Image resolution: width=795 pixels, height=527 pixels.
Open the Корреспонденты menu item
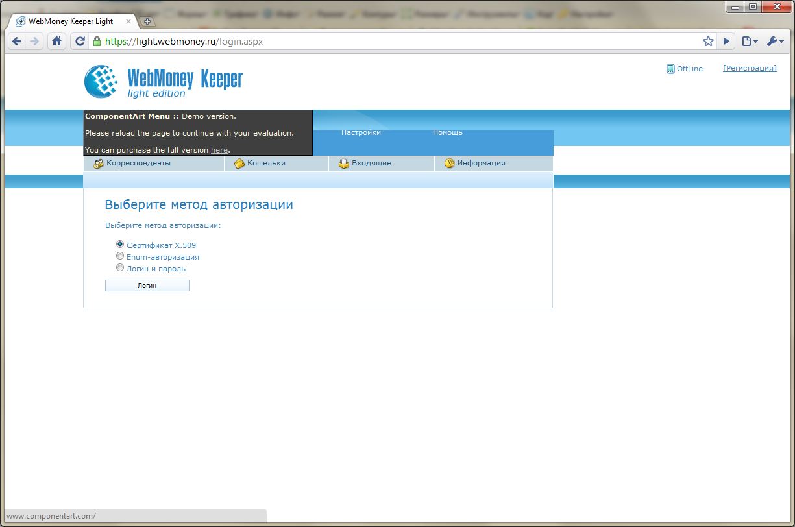pyautogui.click(x=154, y=164)
